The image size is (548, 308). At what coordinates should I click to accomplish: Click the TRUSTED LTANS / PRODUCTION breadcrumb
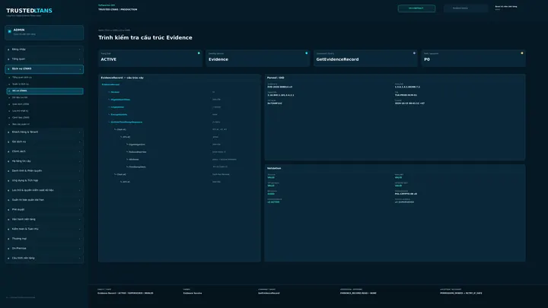pos(118,10)
